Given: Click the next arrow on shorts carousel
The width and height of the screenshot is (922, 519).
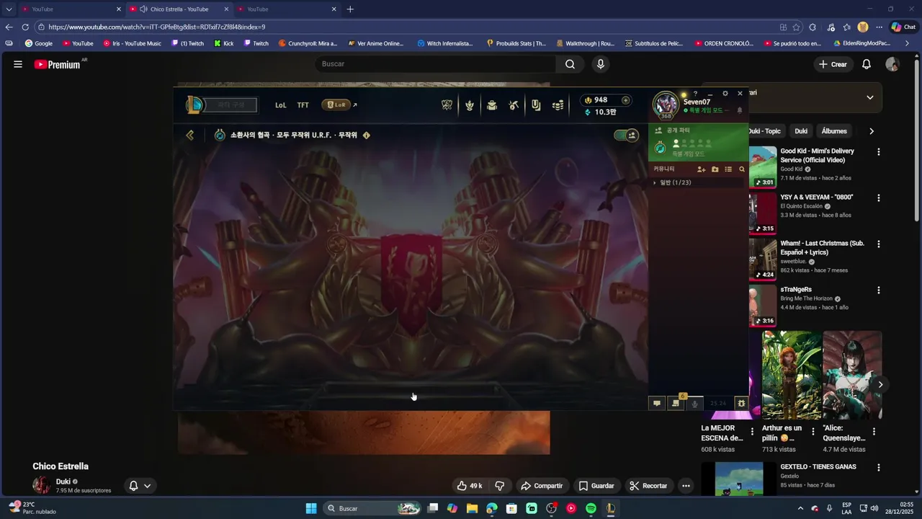Looking at the screenshot, I should click(x=880, y=385).
